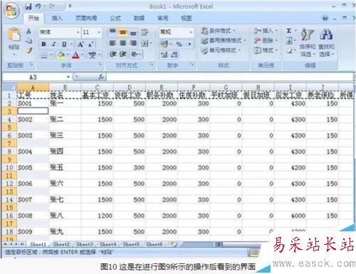Toggle center horizontal alignment
Viewport: 356px width, 274px height.
coord(123,43)
